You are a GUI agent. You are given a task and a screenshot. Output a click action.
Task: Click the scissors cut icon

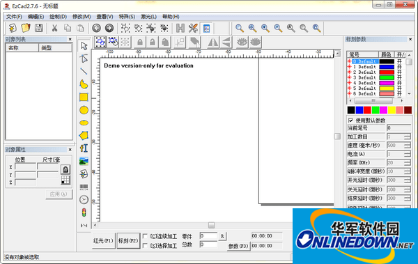(x=54, y=28)
